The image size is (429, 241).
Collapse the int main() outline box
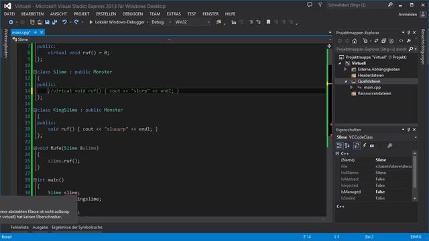point(35,180)
